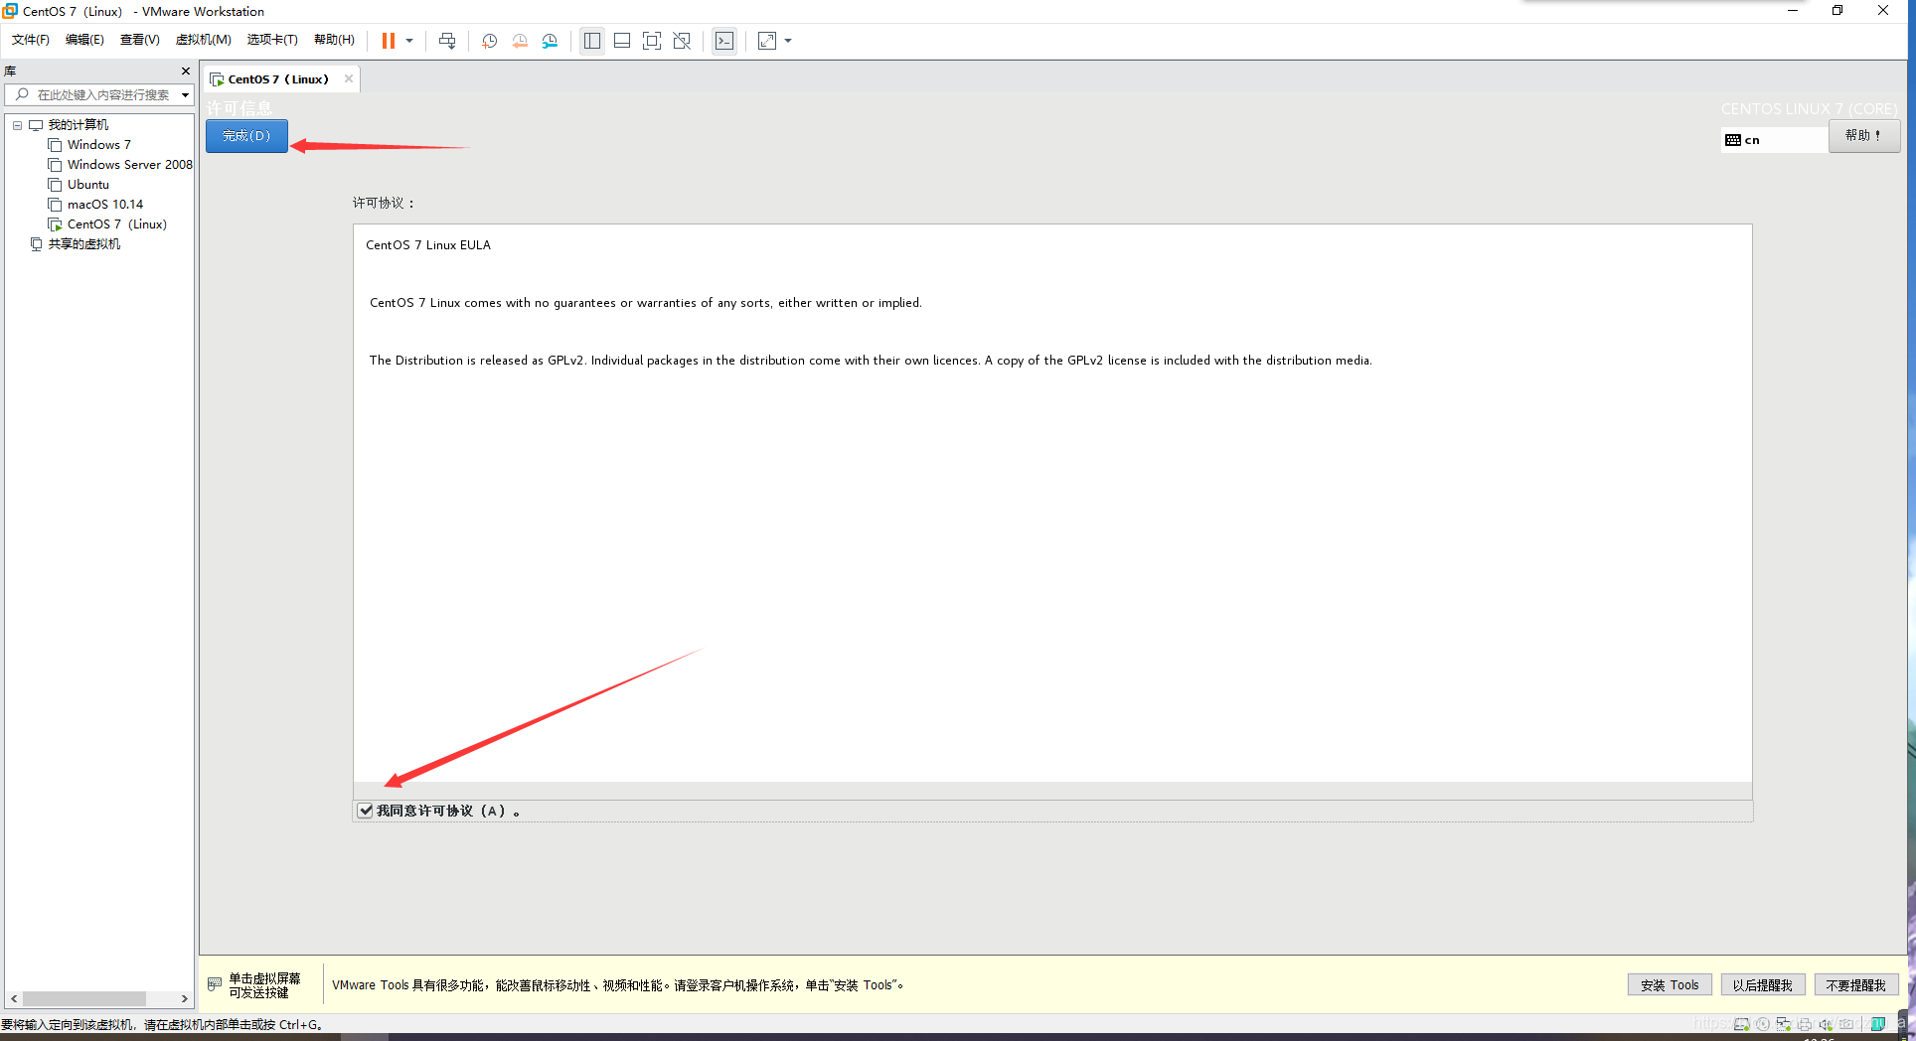Viewport: 1916px width, 1041px height.
Task: Take a snapshot of this virtual machine
Action: click(x=489, y=41)
